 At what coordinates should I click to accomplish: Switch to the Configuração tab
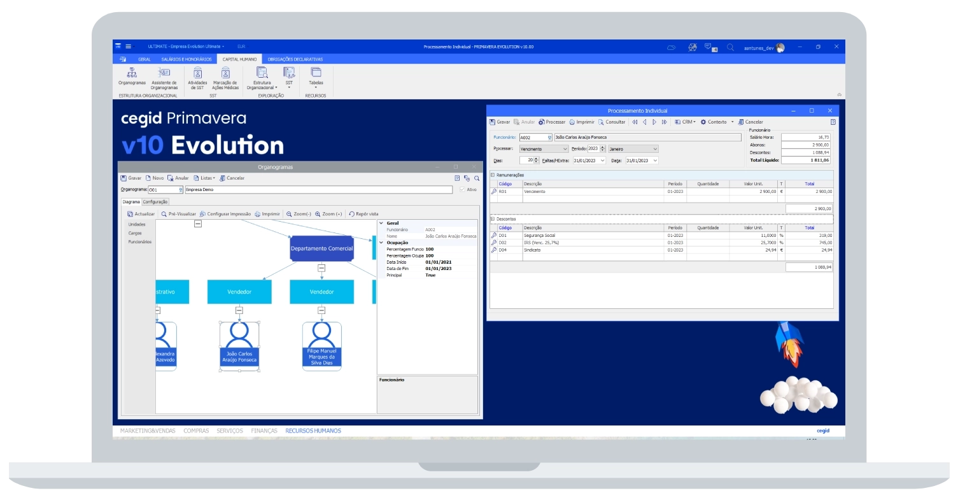(x=157, y=202)
